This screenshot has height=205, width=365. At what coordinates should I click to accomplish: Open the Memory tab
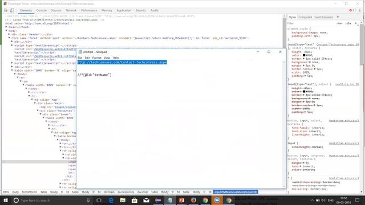(107, 10)
